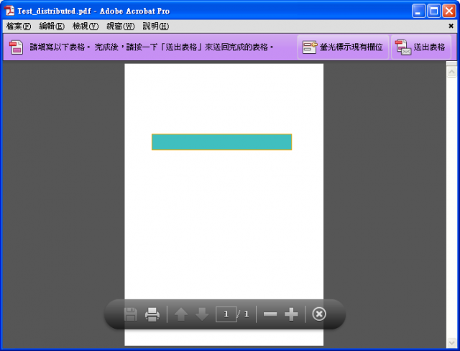Click the scrollbar down arrow

(452, 342)
